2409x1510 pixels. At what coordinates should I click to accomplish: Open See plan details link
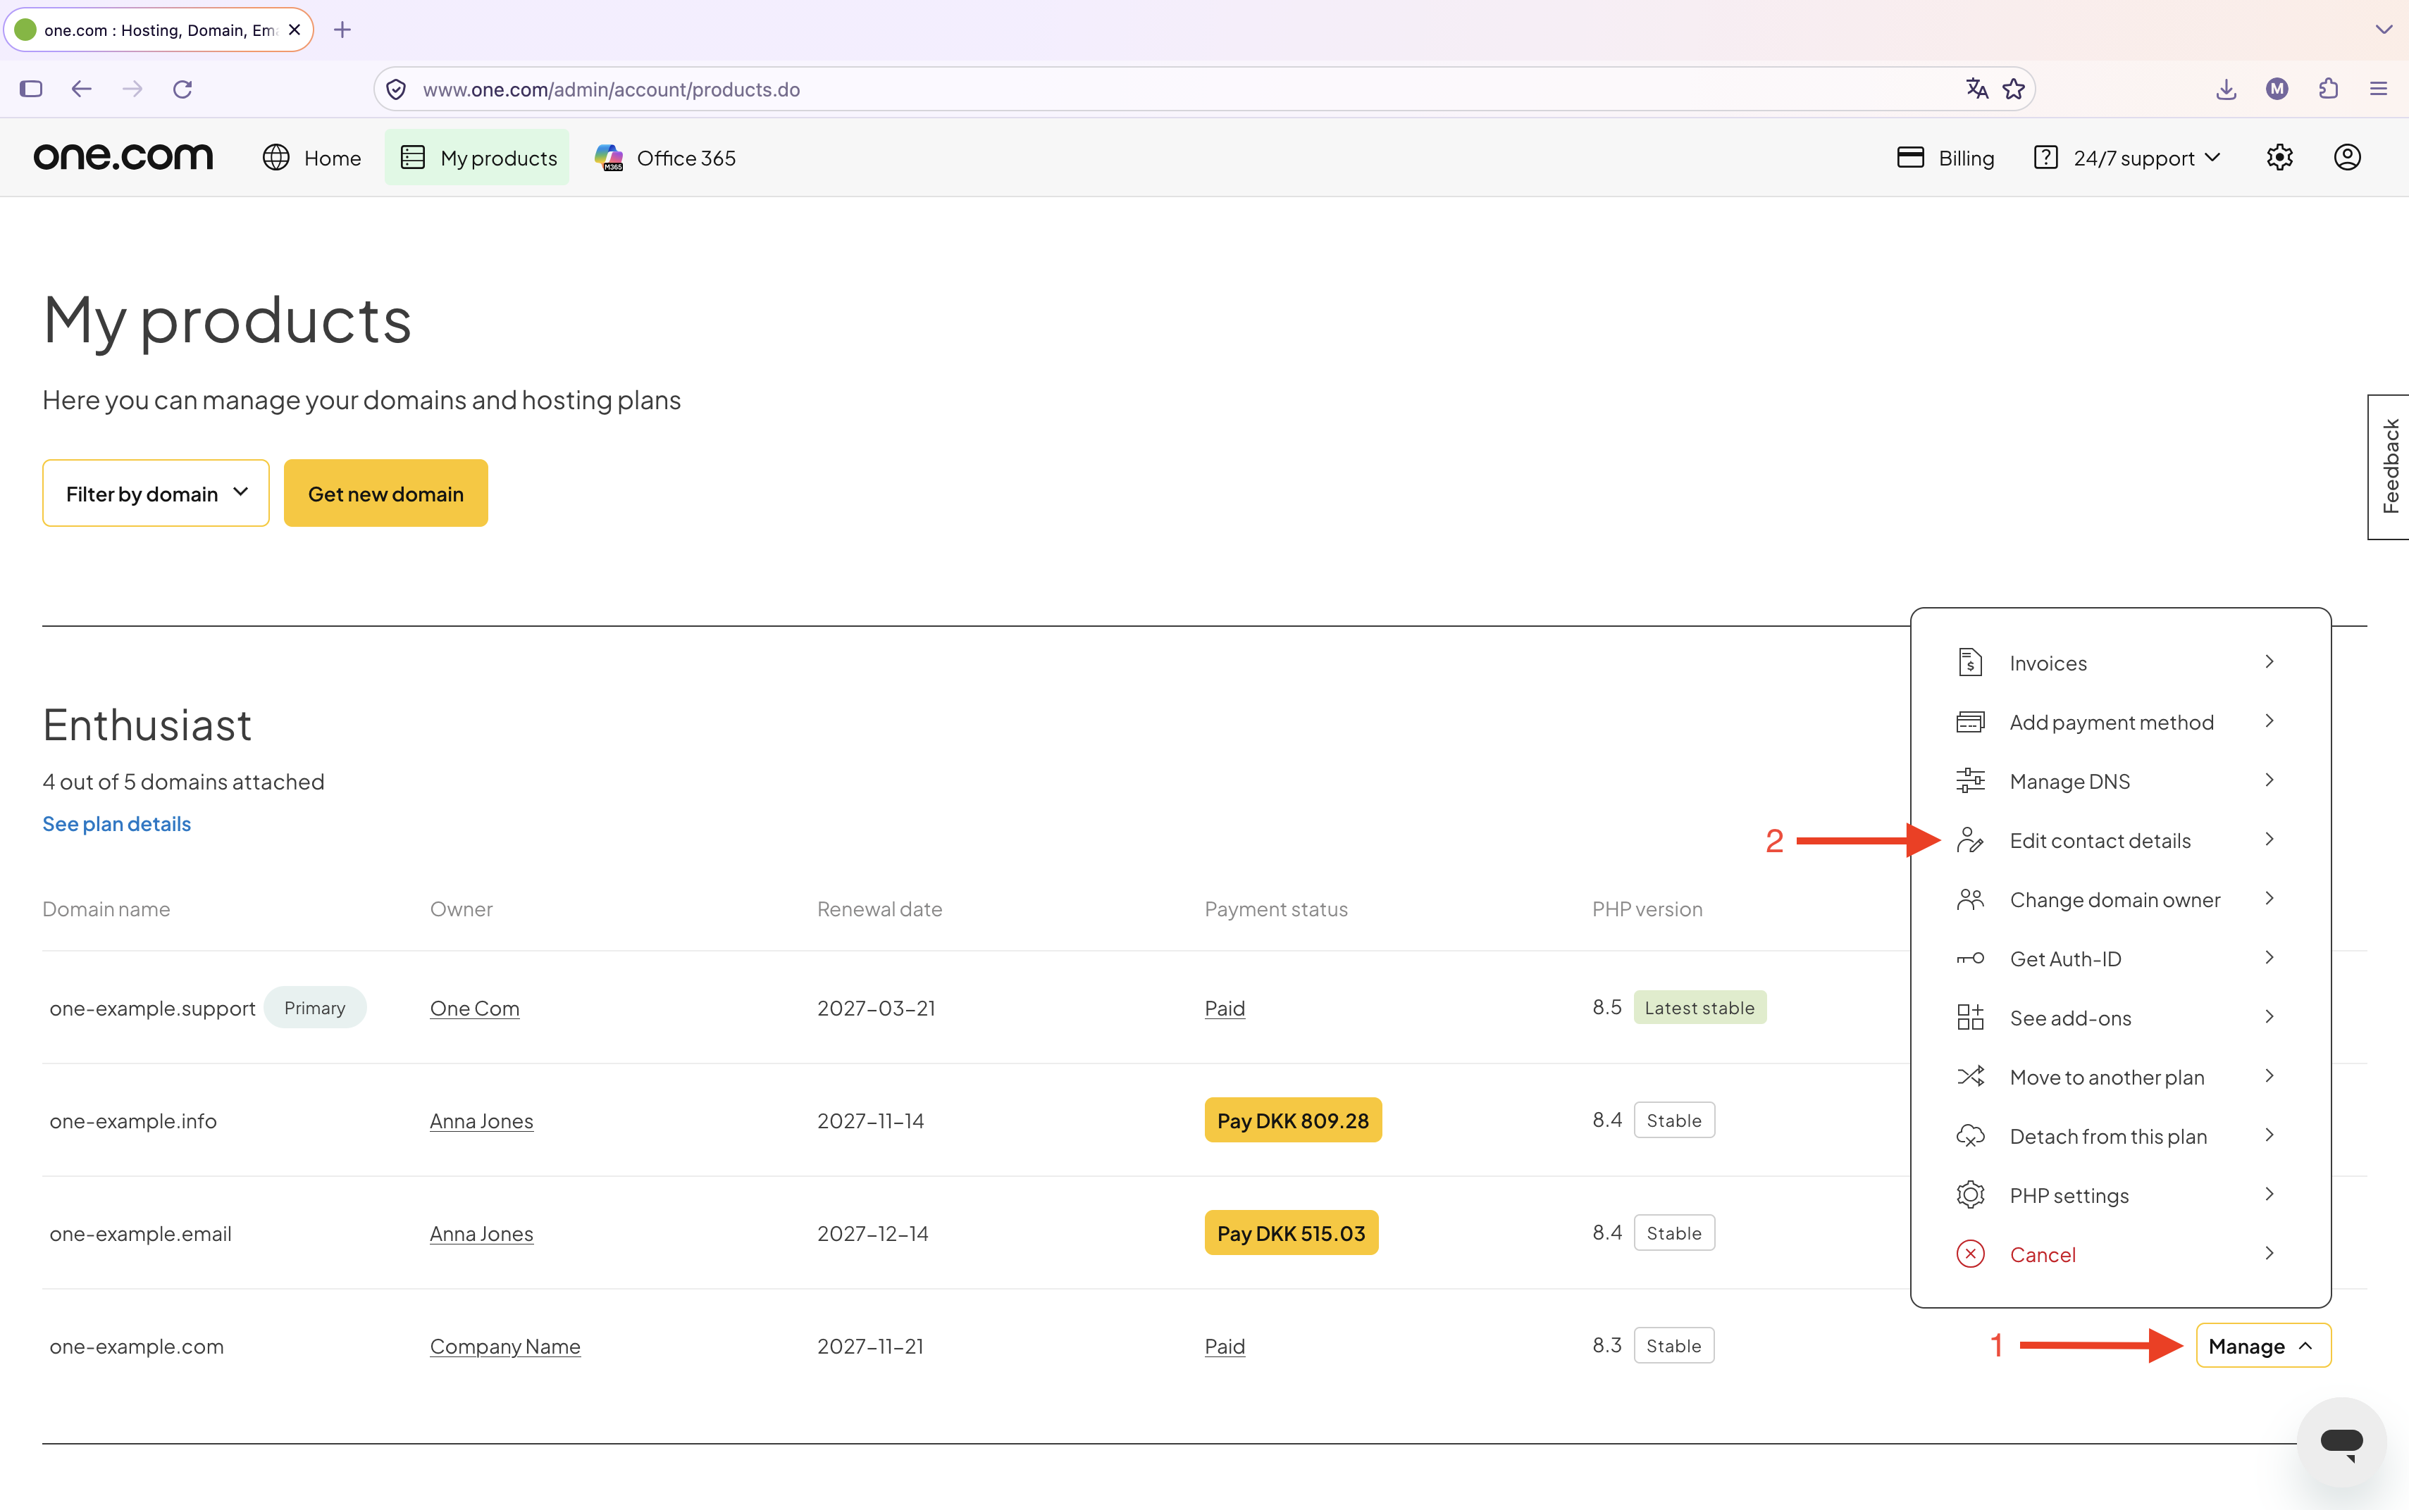[x=117, y=824]
